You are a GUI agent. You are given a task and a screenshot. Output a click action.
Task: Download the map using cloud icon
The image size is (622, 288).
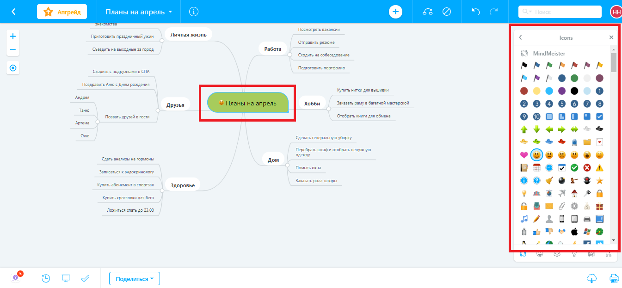click(591, 278)
